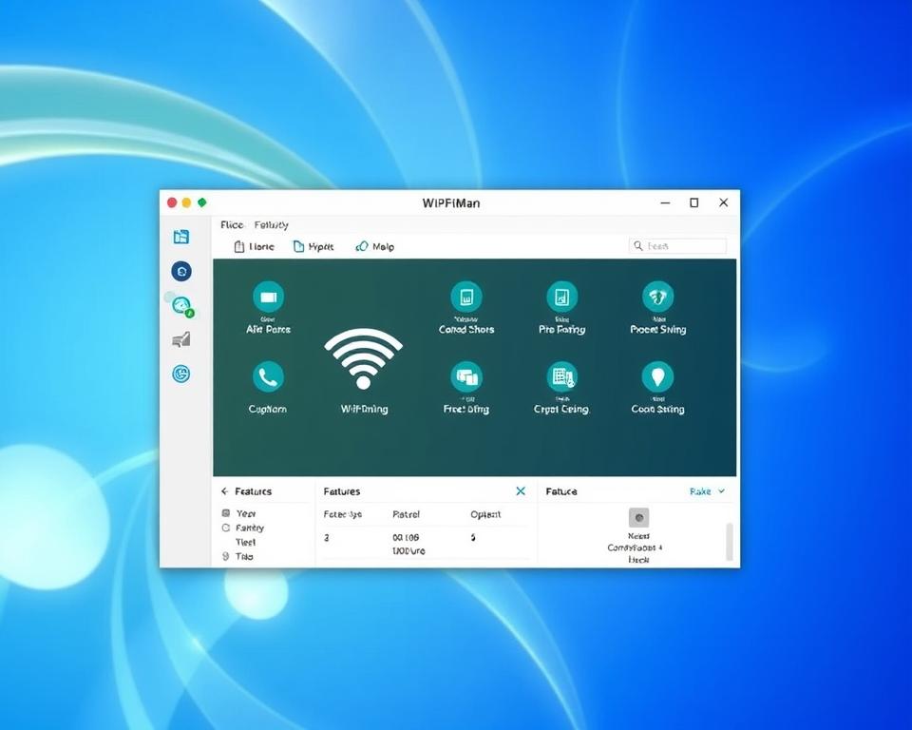Click inside the search input field

point(677,245)
